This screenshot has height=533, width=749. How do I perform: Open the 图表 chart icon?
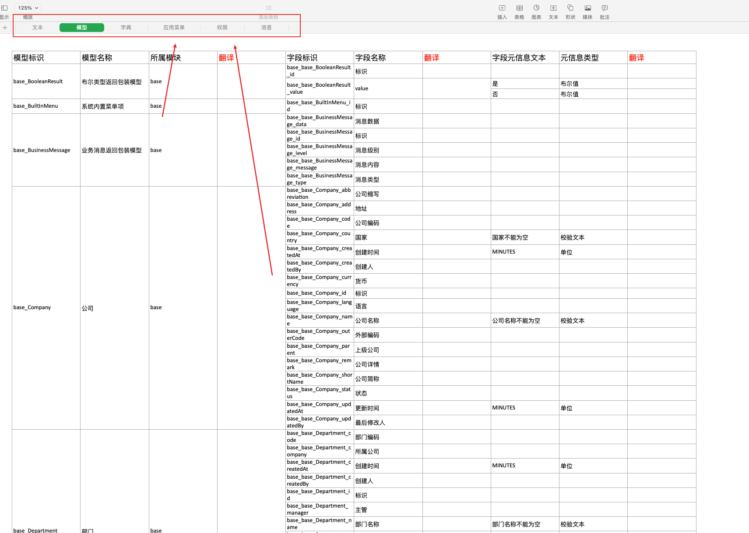(x=536, y=8)
